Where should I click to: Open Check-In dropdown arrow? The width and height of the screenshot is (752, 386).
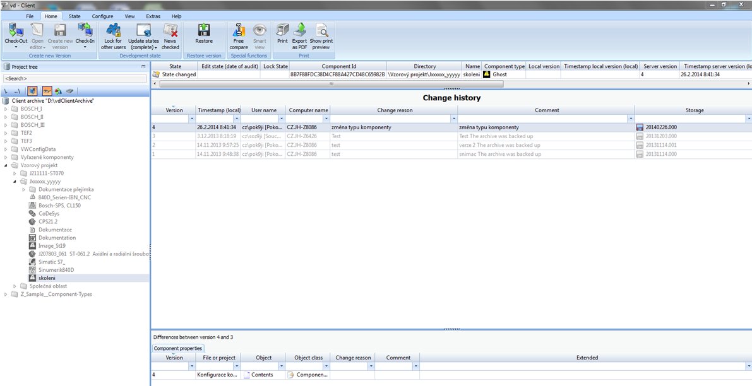click(x=85, y=47)
